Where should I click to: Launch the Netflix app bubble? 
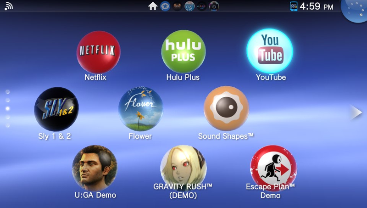click(98, 52)
